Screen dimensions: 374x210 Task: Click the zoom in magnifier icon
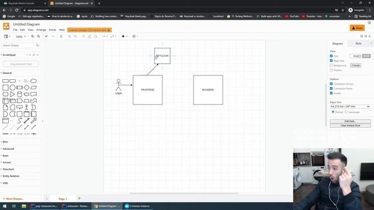(x=33, y=36)
